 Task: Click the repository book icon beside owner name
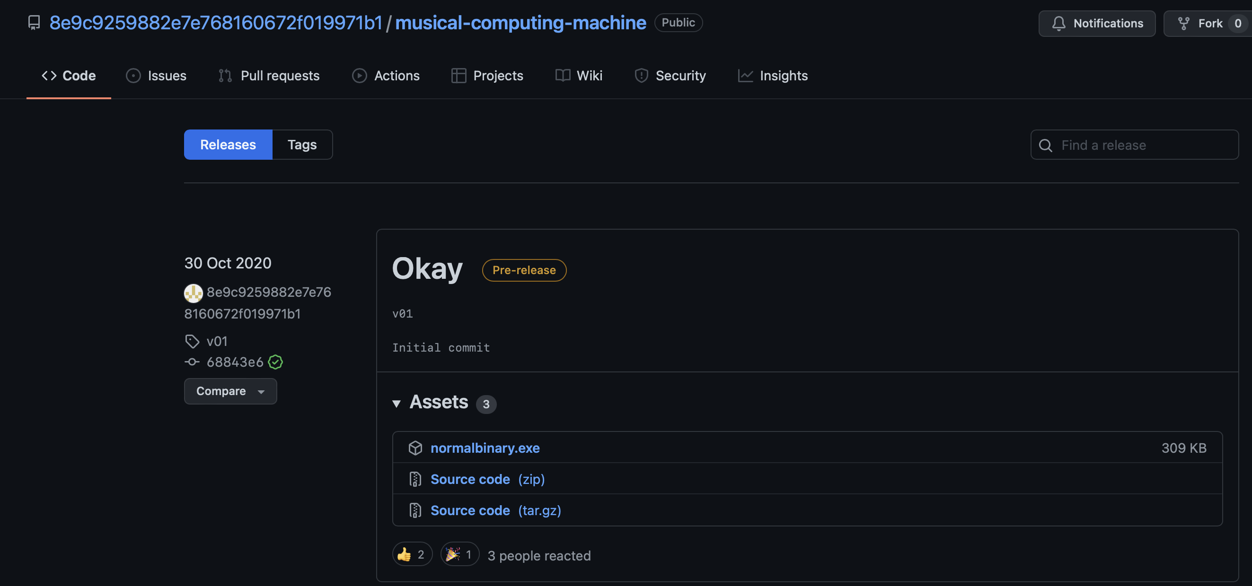coord(34,23)
